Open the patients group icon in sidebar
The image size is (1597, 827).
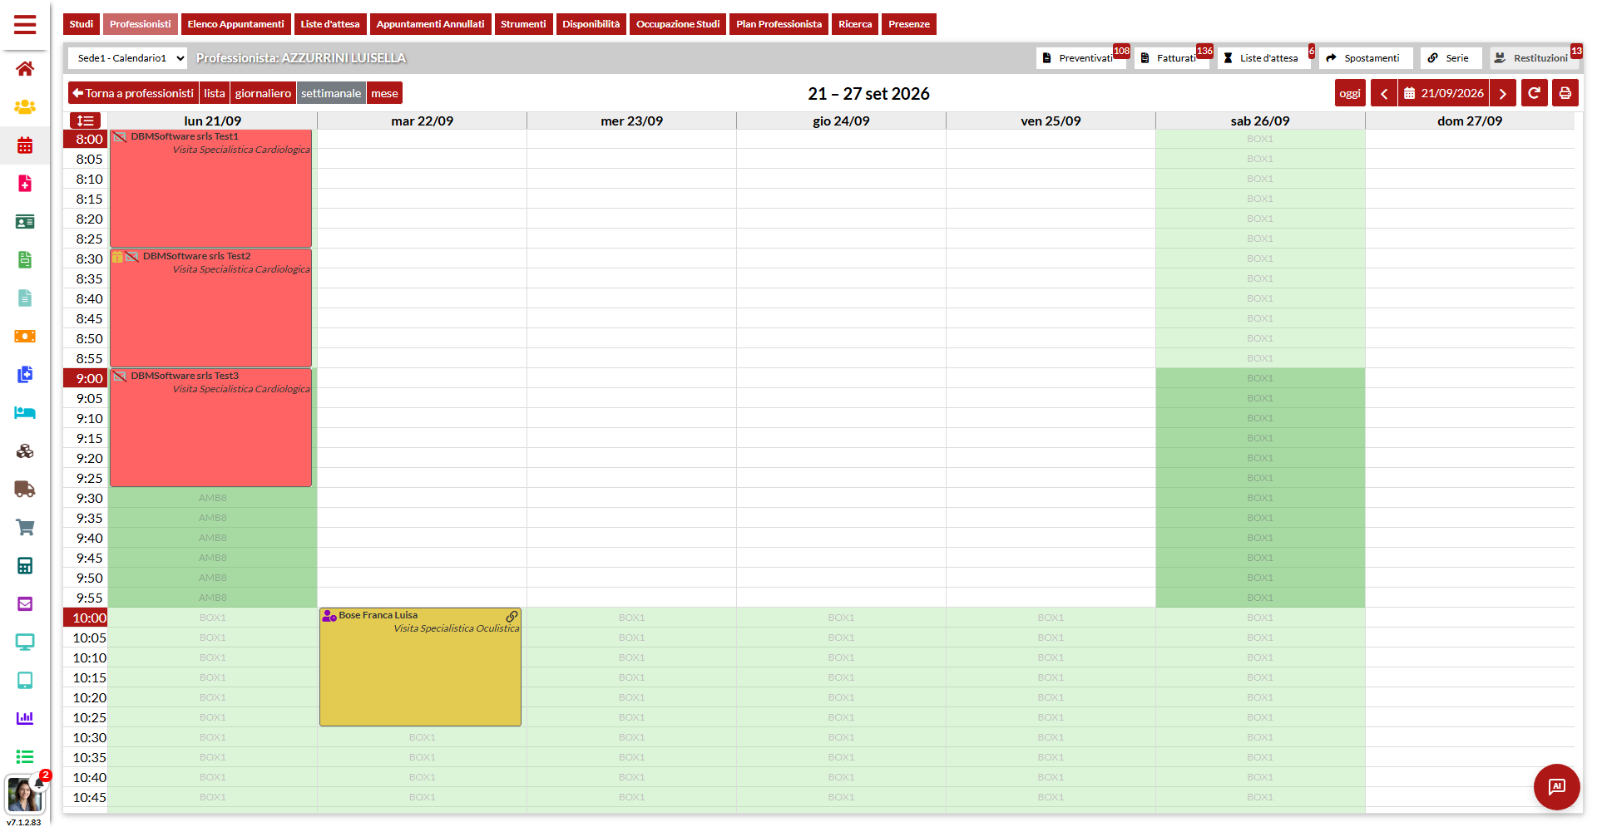click(25, 107)
